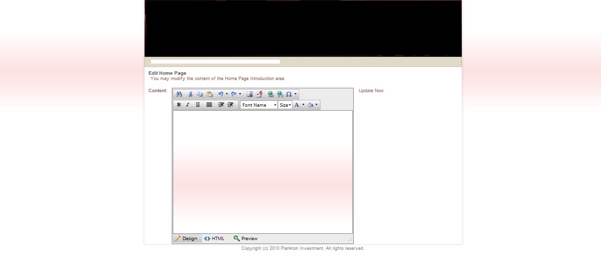Open the Font Name dropdown
Screen dimensions: 601x260
pyautogui.click(x=259, y=105)
